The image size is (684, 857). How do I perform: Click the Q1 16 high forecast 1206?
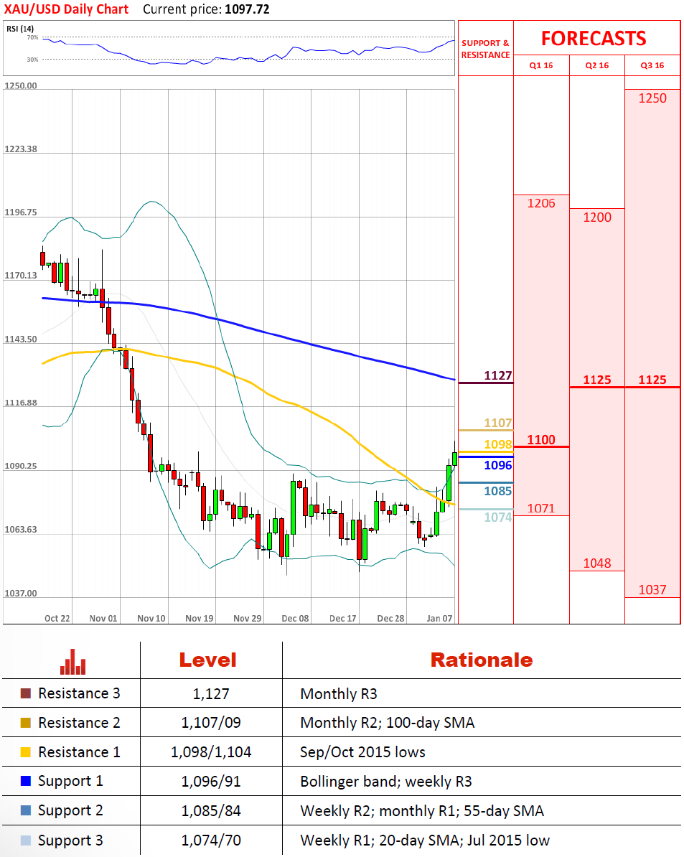pyautogui.click(x=541, y=203)
